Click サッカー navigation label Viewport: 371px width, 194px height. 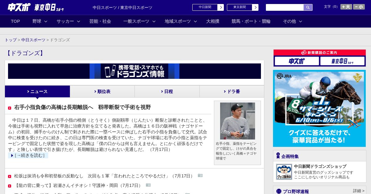coord(65,21)
